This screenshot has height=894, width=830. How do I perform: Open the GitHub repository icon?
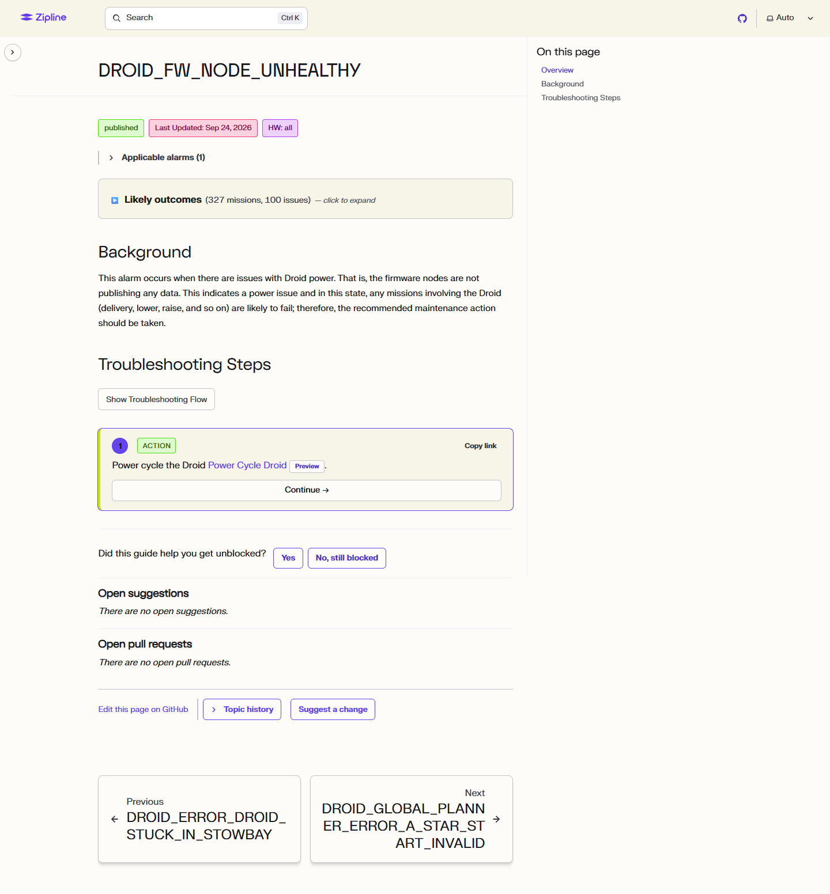click(x=742, y=18)
